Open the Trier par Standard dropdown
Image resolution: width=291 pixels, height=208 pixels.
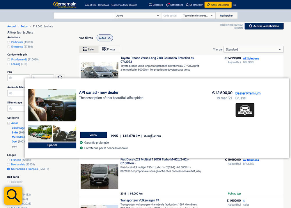[253, 50]
